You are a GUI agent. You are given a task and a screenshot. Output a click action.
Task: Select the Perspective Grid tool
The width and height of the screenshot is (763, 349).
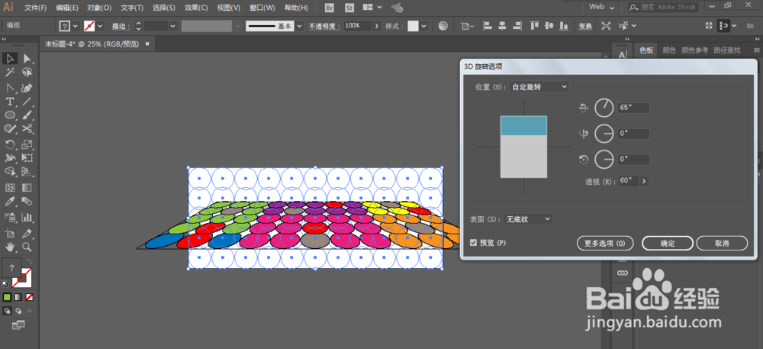tap(27, 172)
